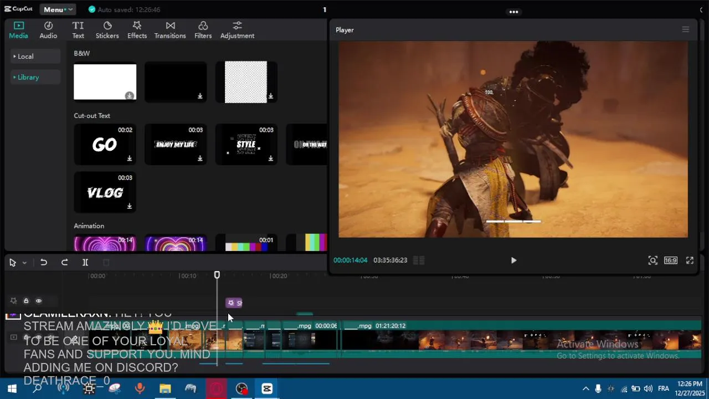Switch to the Stickers tab
The width and height of the screenshot is (709, 399).
(x=107, y=30)
